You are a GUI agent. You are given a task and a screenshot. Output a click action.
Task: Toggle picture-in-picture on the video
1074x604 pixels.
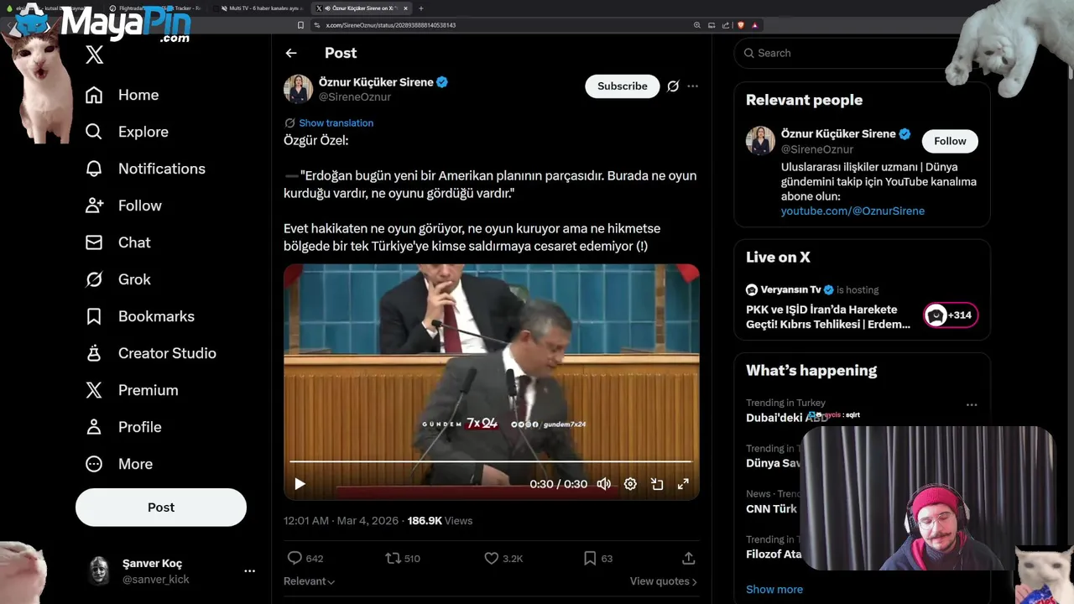pyautogui.click(x=657, y=484)
